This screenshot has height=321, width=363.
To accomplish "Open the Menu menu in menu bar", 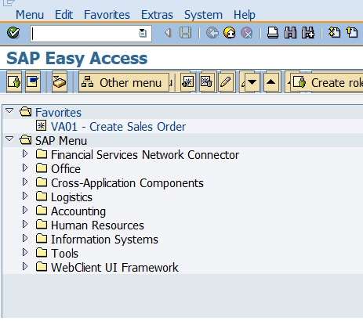I will [30, 15].
